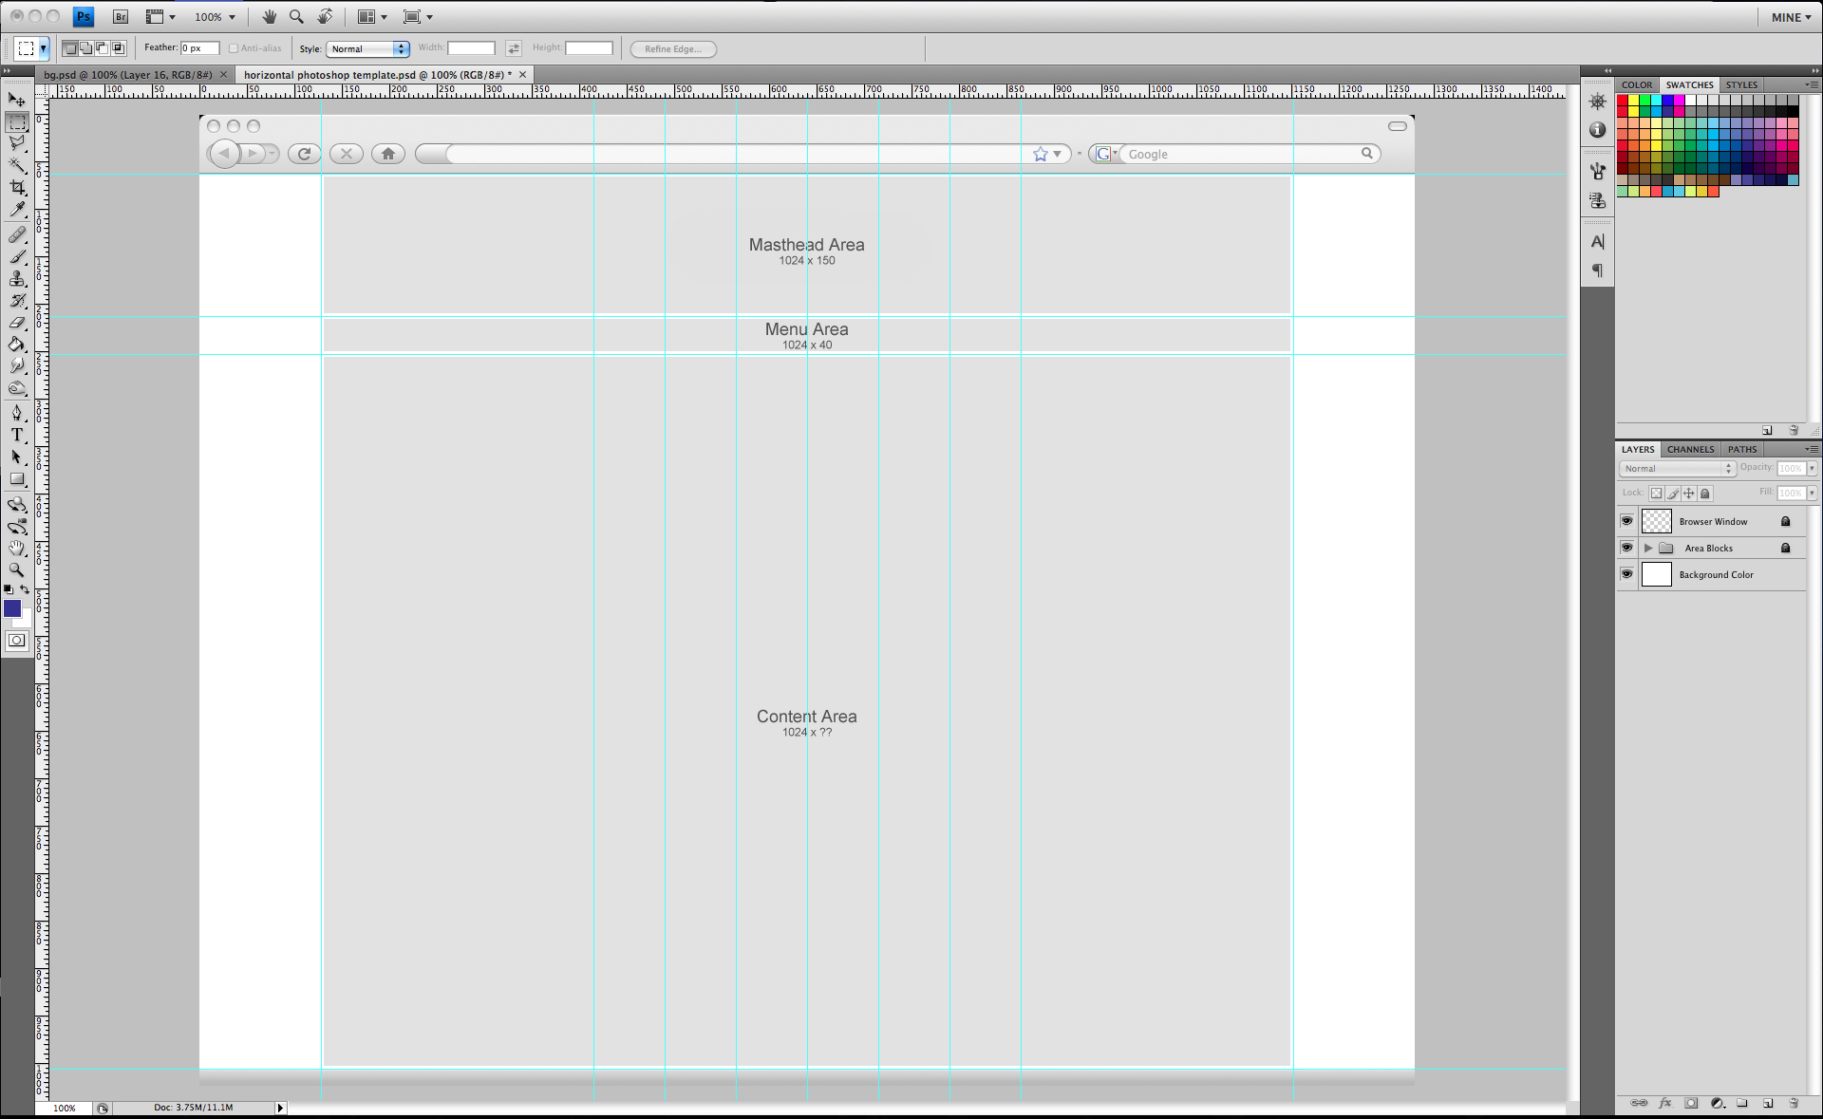Open the Paragraph panel icon
Viewport: 1823px width, 1119px height.
pos(1598,270)
